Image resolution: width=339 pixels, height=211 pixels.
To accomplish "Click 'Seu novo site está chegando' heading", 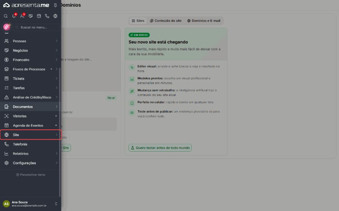I will pos(158,42).
